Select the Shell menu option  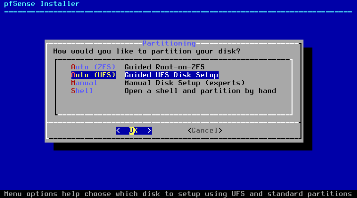pos(82,91)
